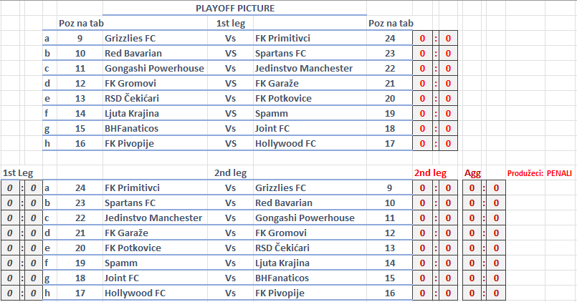
Task: Select the Agg column header
Action: [x=472, y=172]
